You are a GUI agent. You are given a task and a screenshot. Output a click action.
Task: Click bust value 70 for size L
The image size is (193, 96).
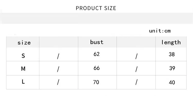96,82
